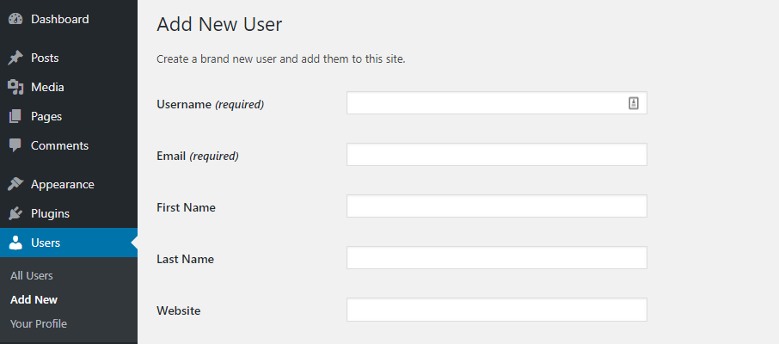Click the Media library icon

coord(15,88)
